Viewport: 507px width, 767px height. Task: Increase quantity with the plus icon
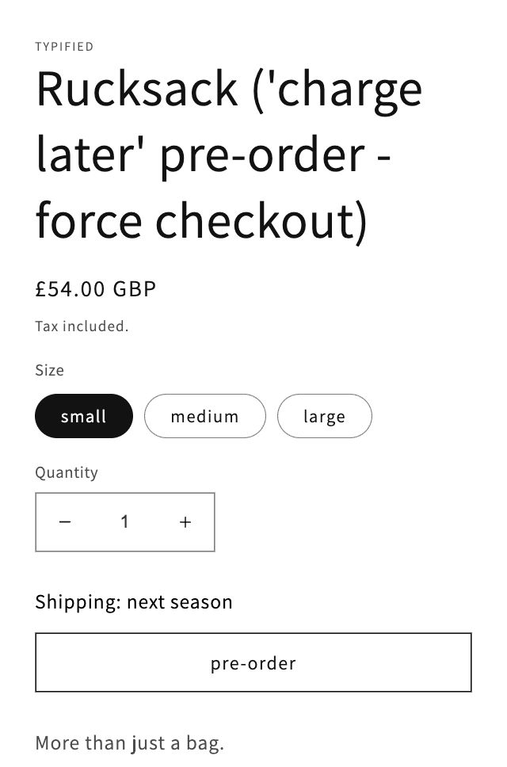click(x=185, y=522)
